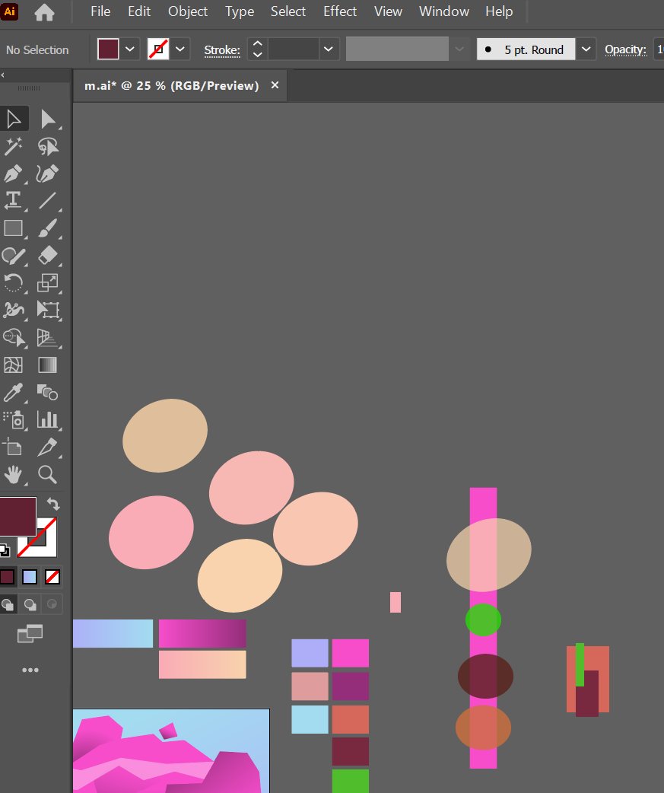
Task: Select the Direct Selection tool
Action: tap(47, 119)
